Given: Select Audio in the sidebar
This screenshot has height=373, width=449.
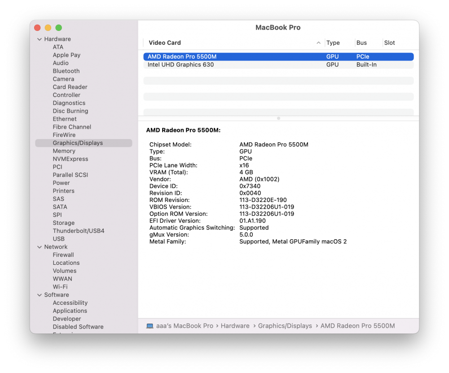Looking at the screenshot, I should coord(61,63).
